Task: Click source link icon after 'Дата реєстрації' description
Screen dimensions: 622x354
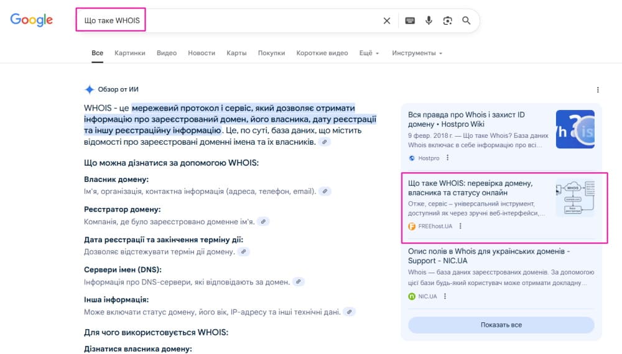Action: (244, 252)
